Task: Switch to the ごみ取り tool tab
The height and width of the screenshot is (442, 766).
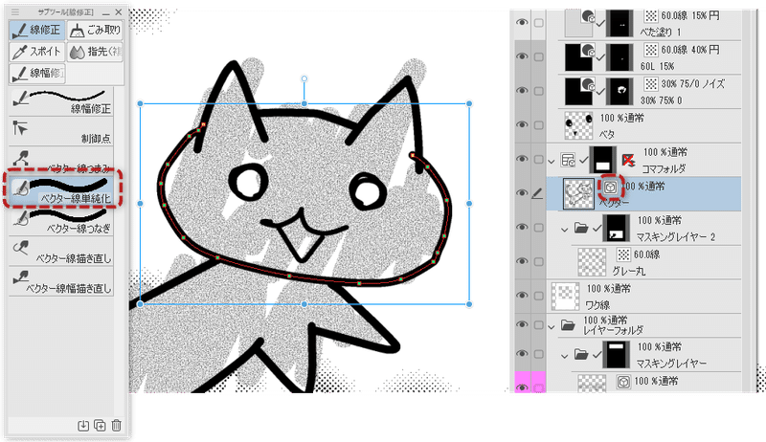Action: [95, 31]
